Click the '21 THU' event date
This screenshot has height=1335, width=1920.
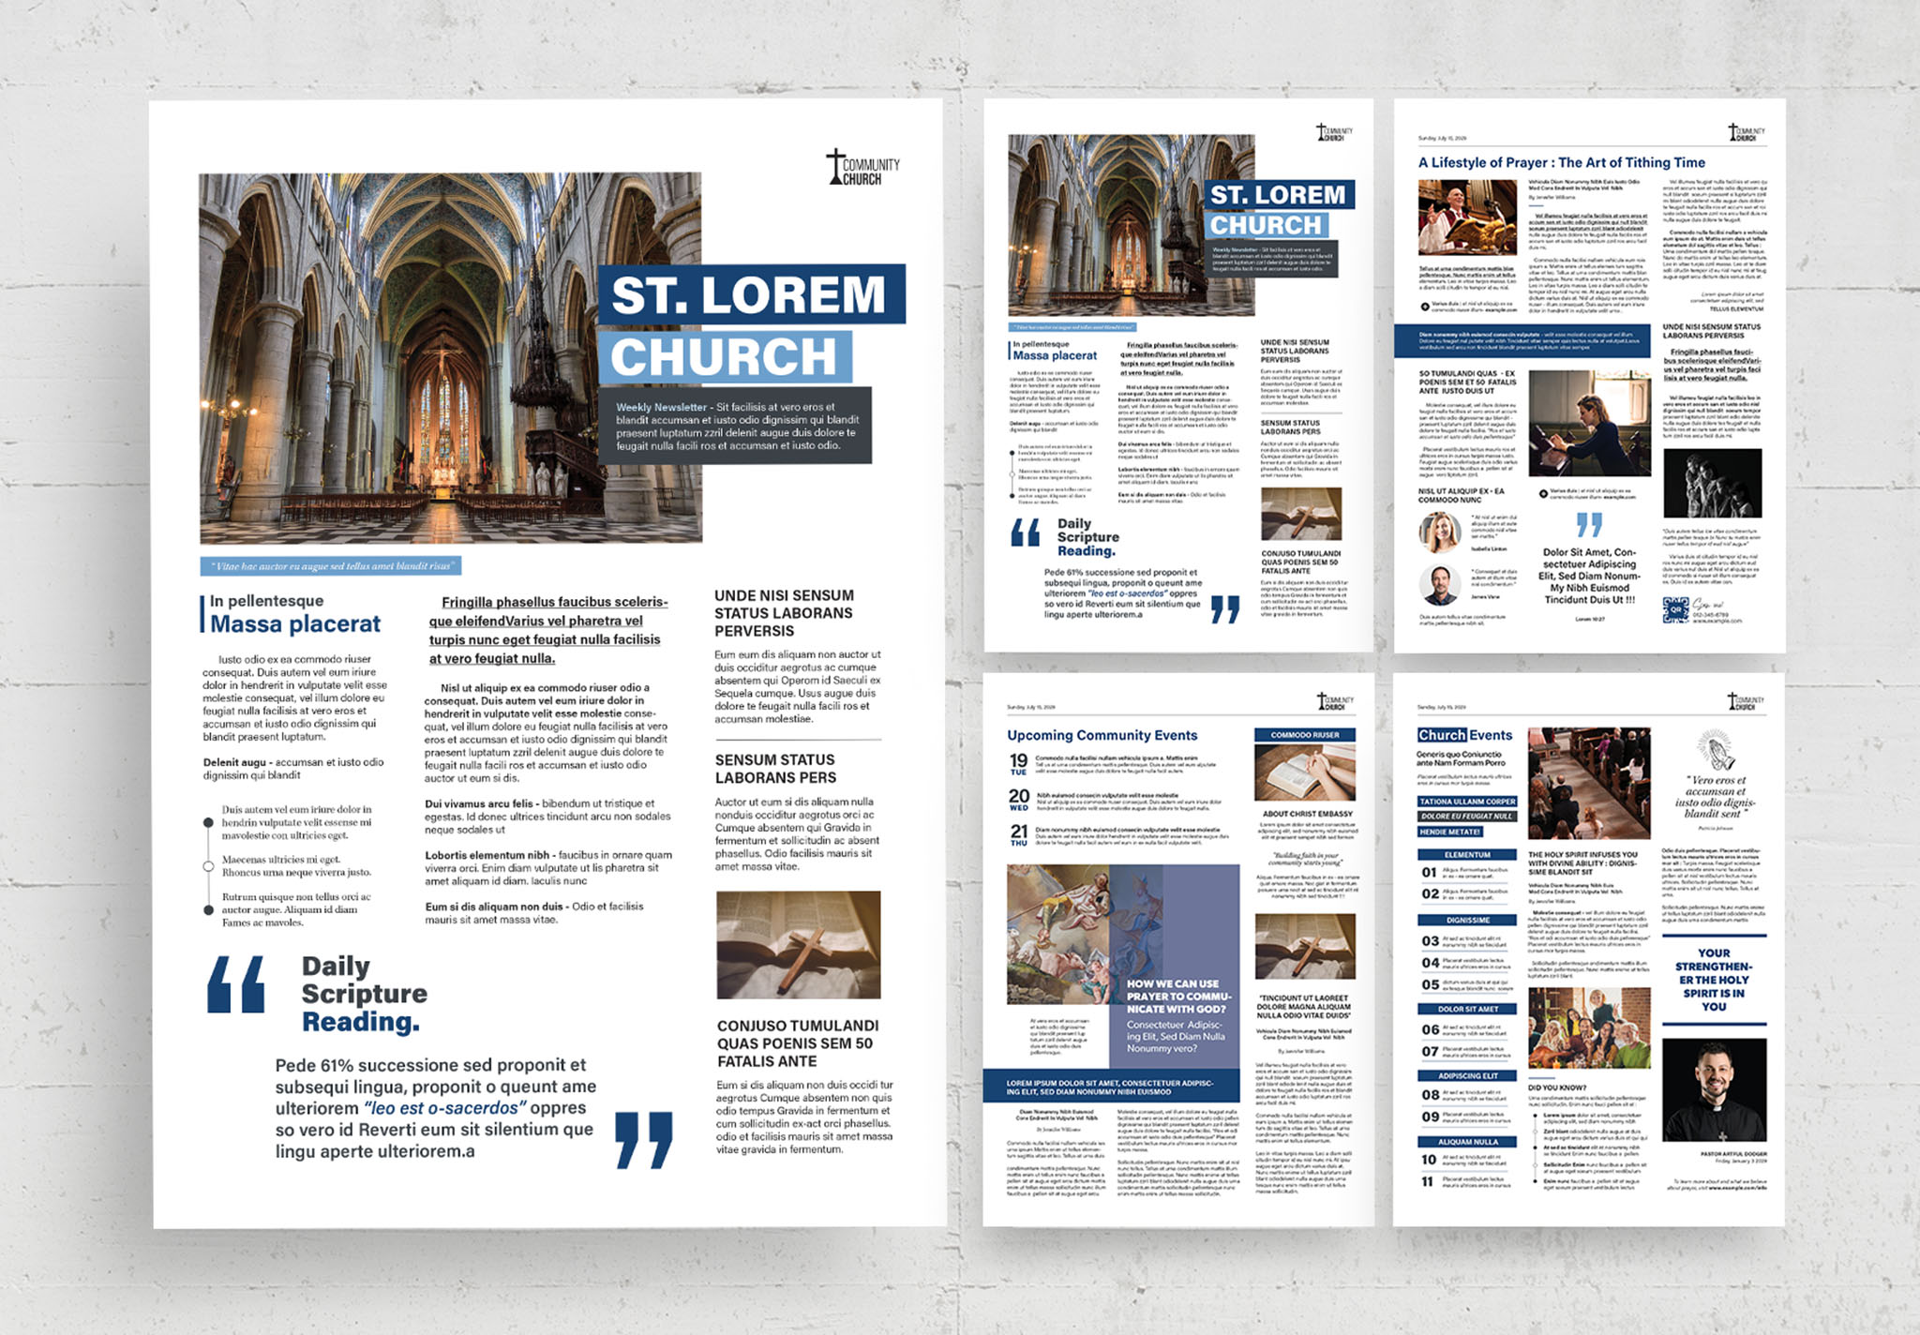click(x=1018, y=834)
